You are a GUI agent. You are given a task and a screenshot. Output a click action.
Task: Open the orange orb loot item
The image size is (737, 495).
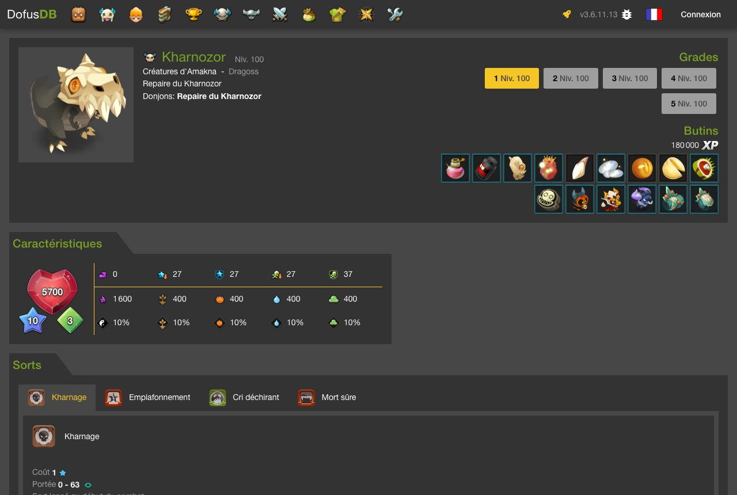[642, 168]
